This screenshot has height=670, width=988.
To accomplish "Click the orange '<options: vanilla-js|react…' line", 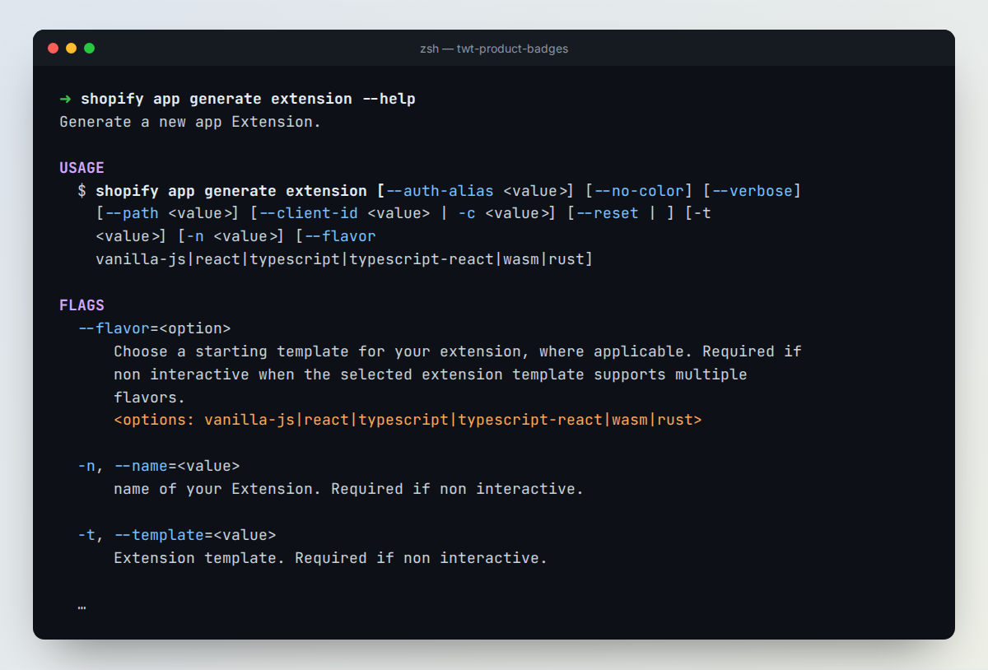I will pos(408,421).
